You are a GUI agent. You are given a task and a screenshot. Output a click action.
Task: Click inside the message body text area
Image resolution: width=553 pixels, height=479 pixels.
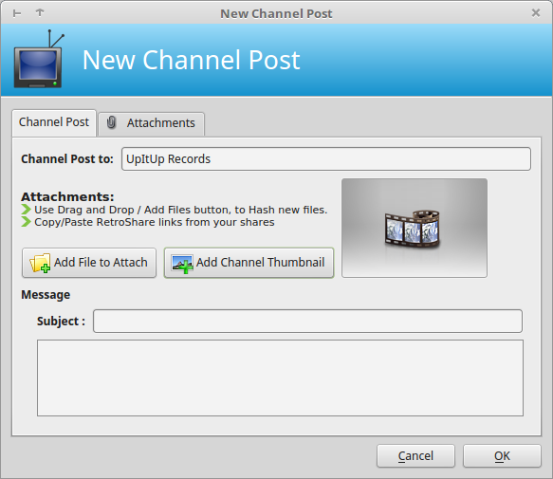pyautogui.click(x=280, y=378)
